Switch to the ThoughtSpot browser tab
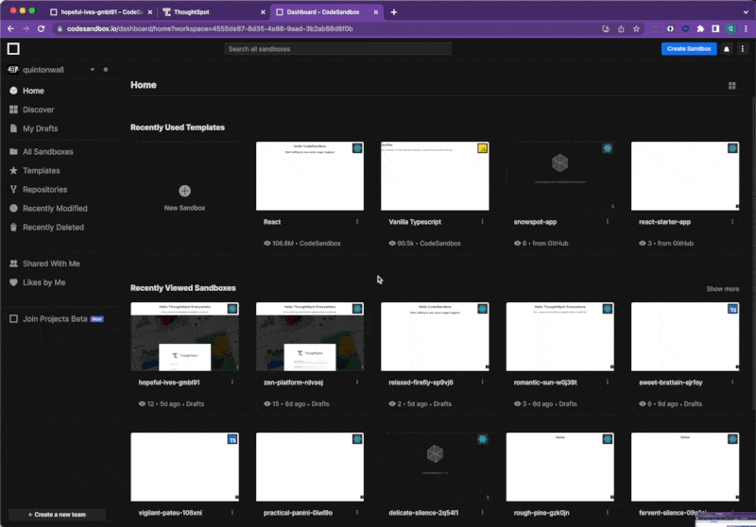 tap(210, 12)
